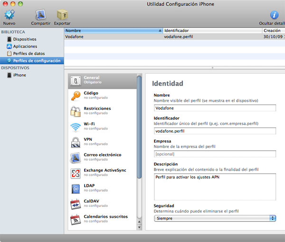Click the 'Ocultar detalles' toolbar label
285x242 pixels.
pyautogui.click(x=272, y=23)
